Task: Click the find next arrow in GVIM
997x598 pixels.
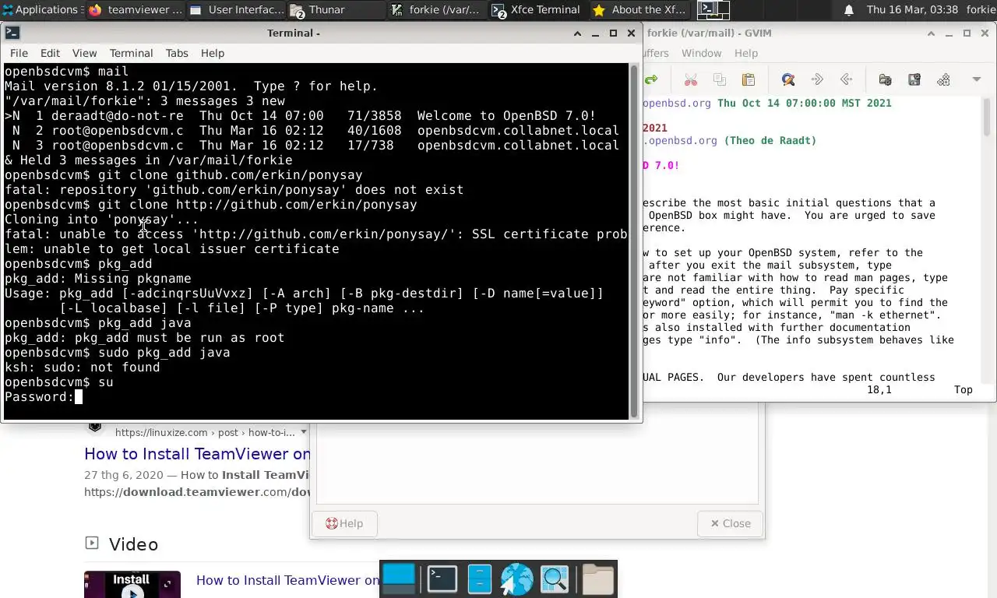Action: click(x=817, y=79)
